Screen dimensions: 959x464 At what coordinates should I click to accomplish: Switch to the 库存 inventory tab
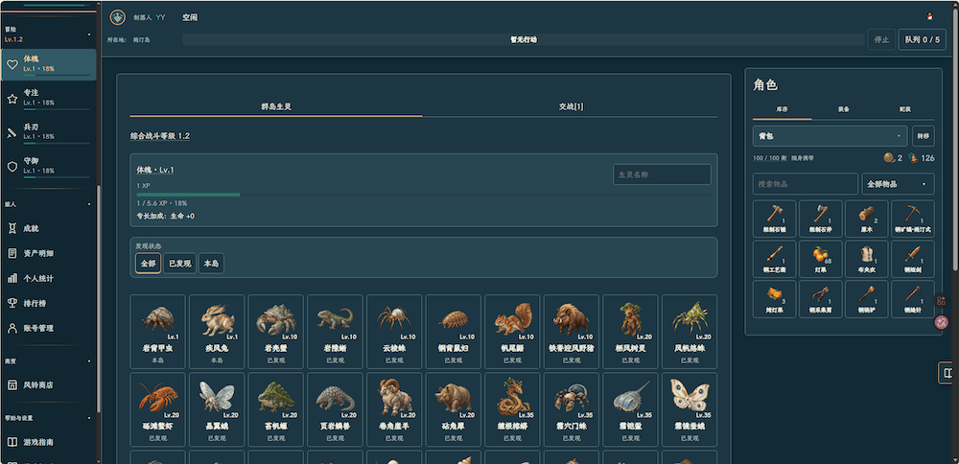[x=783, y=109]
